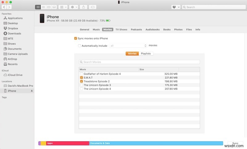Click the red Apps storage segment
Screen dimensions: 247x149
click(68, 143)
